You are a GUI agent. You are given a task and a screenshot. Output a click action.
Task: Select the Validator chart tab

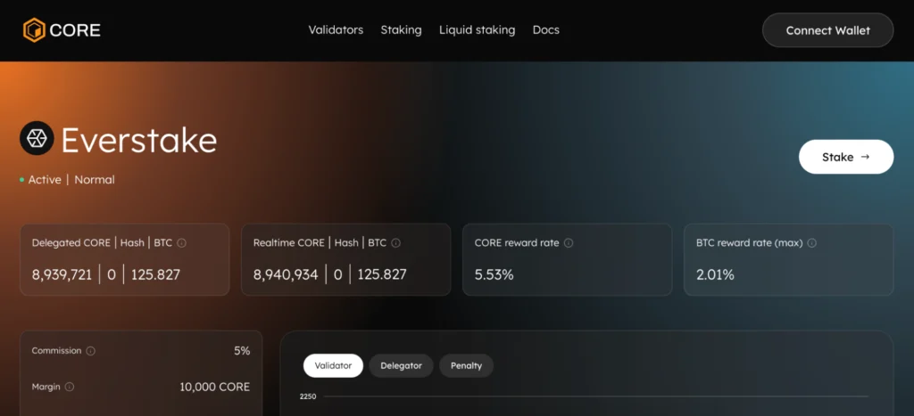(333, 365)
